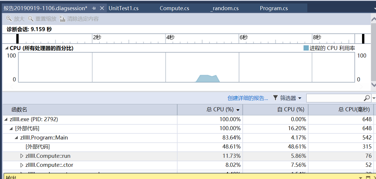376x179 pixels.
Task: Switch to the _random.cs tab
Action: coord(224,8)
